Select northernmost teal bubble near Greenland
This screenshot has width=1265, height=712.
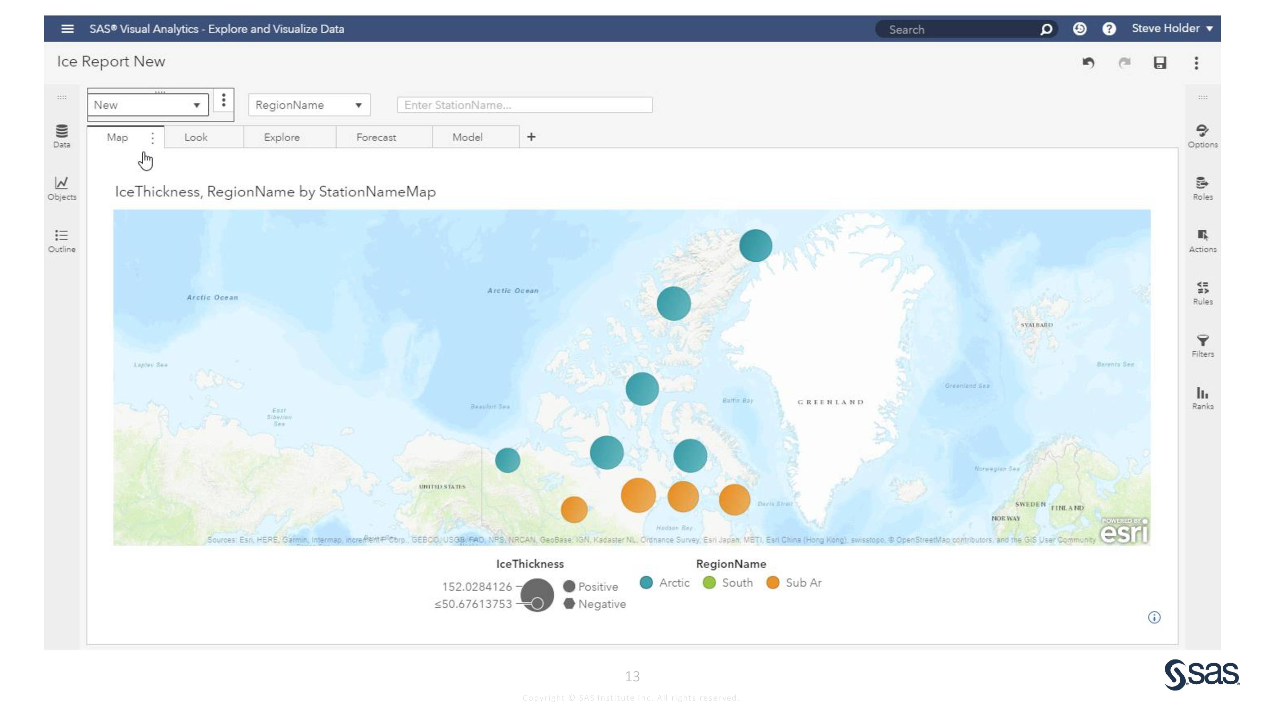coord(755,246)
